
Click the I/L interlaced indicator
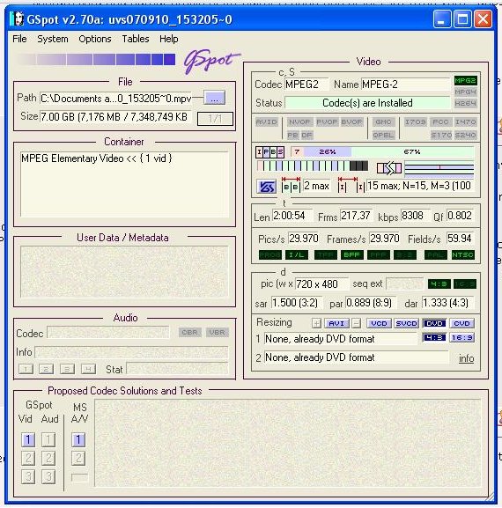pos(296,255)
